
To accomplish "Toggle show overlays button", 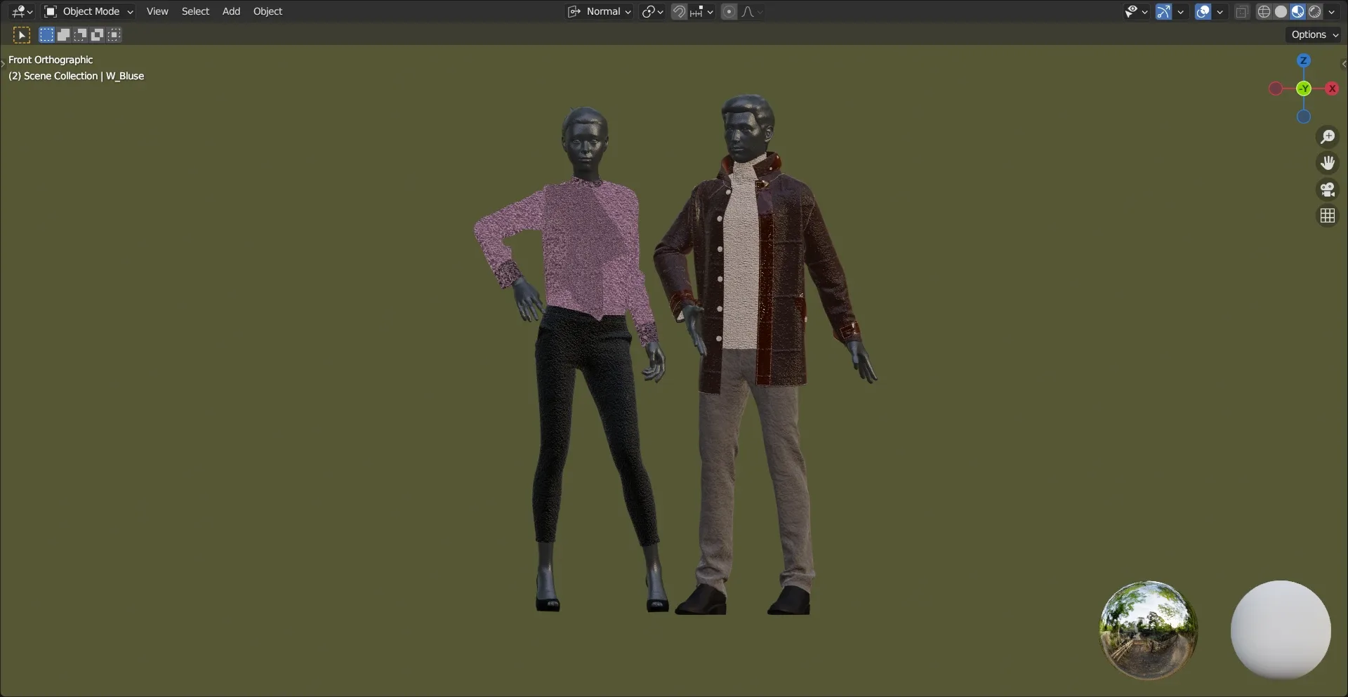I will 1203,11.
